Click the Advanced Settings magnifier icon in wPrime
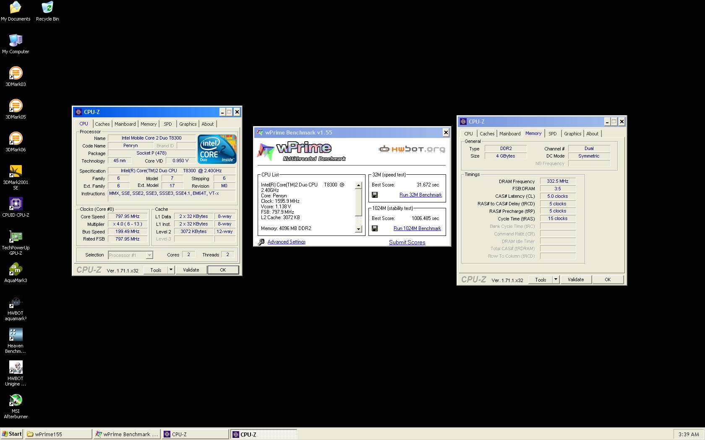Screen dimensions: 705x440 [x=261, y=242]
